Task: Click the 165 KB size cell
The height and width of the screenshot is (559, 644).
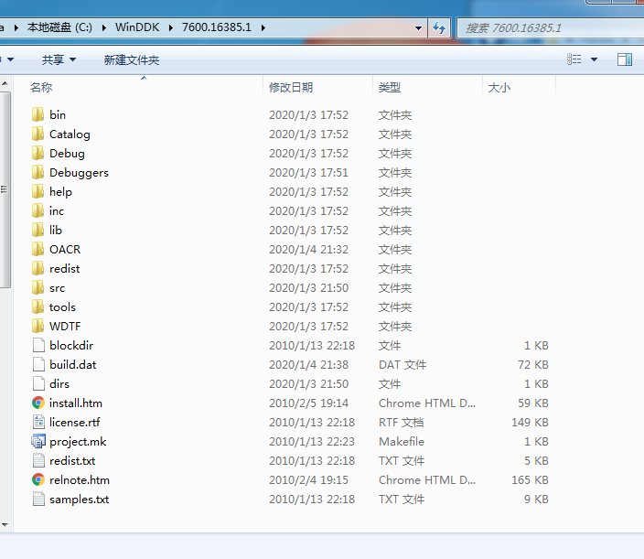Action: click(530, 479)
